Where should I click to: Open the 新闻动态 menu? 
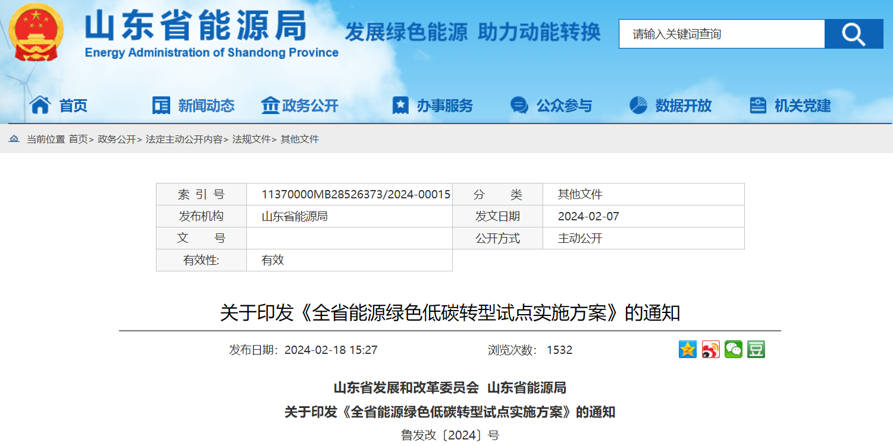tap(205, 105)
